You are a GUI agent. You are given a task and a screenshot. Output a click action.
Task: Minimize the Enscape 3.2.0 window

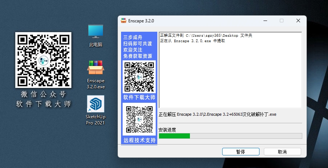(265, 21)
